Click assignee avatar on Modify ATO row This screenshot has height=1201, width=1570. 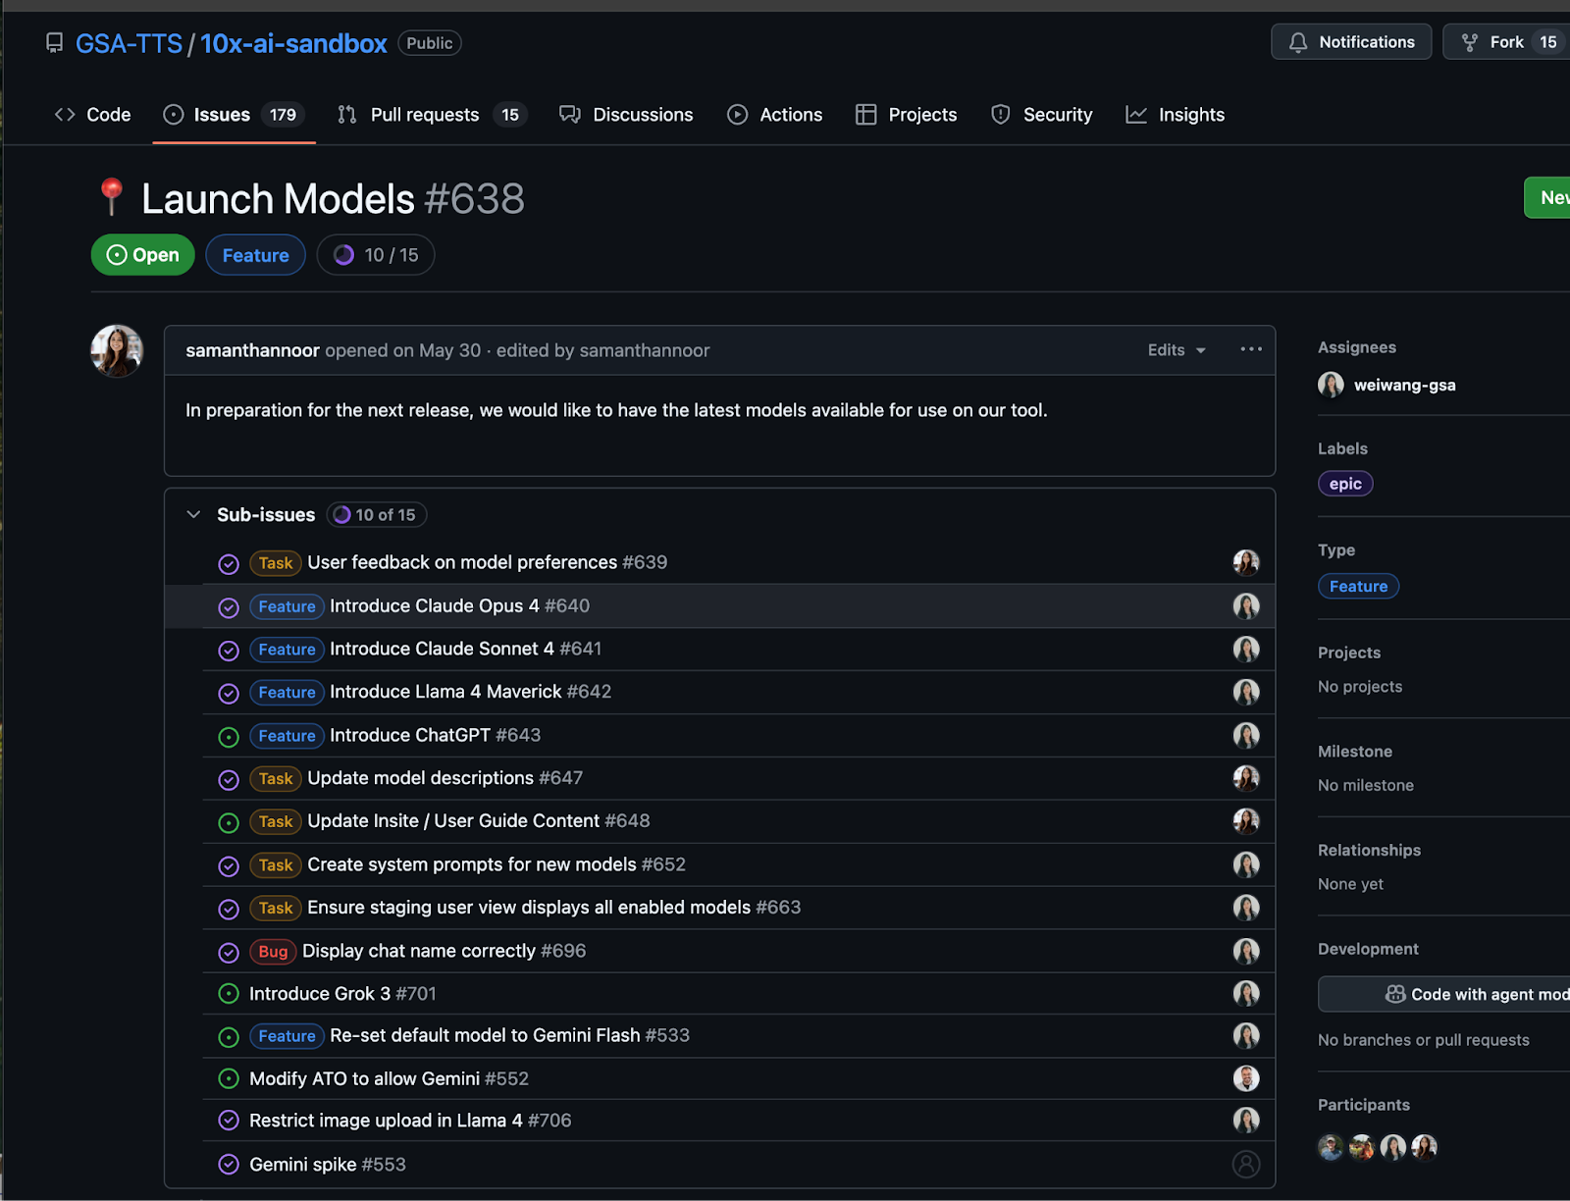(1246, 1078)
